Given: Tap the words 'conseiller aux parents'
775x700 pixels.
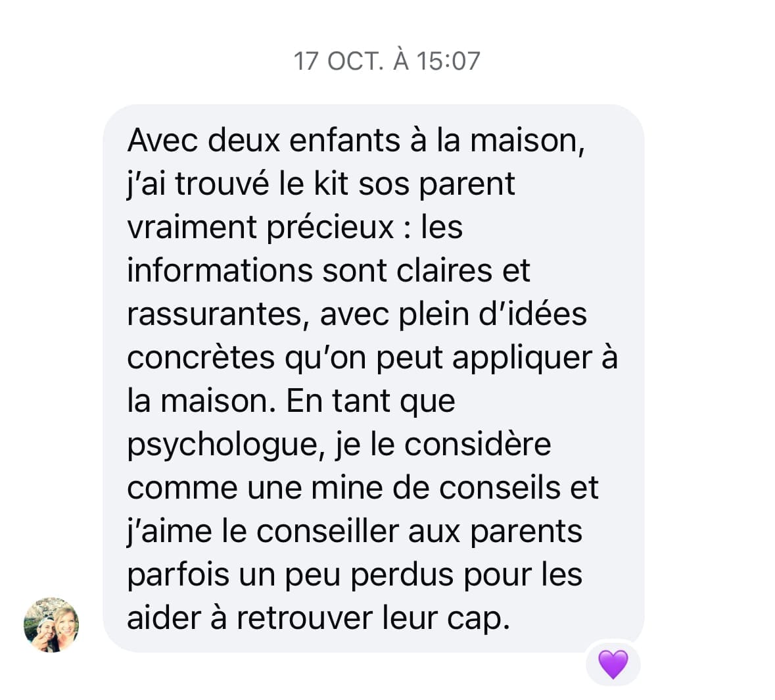Looking at the screenshot, I should point(419,532).
